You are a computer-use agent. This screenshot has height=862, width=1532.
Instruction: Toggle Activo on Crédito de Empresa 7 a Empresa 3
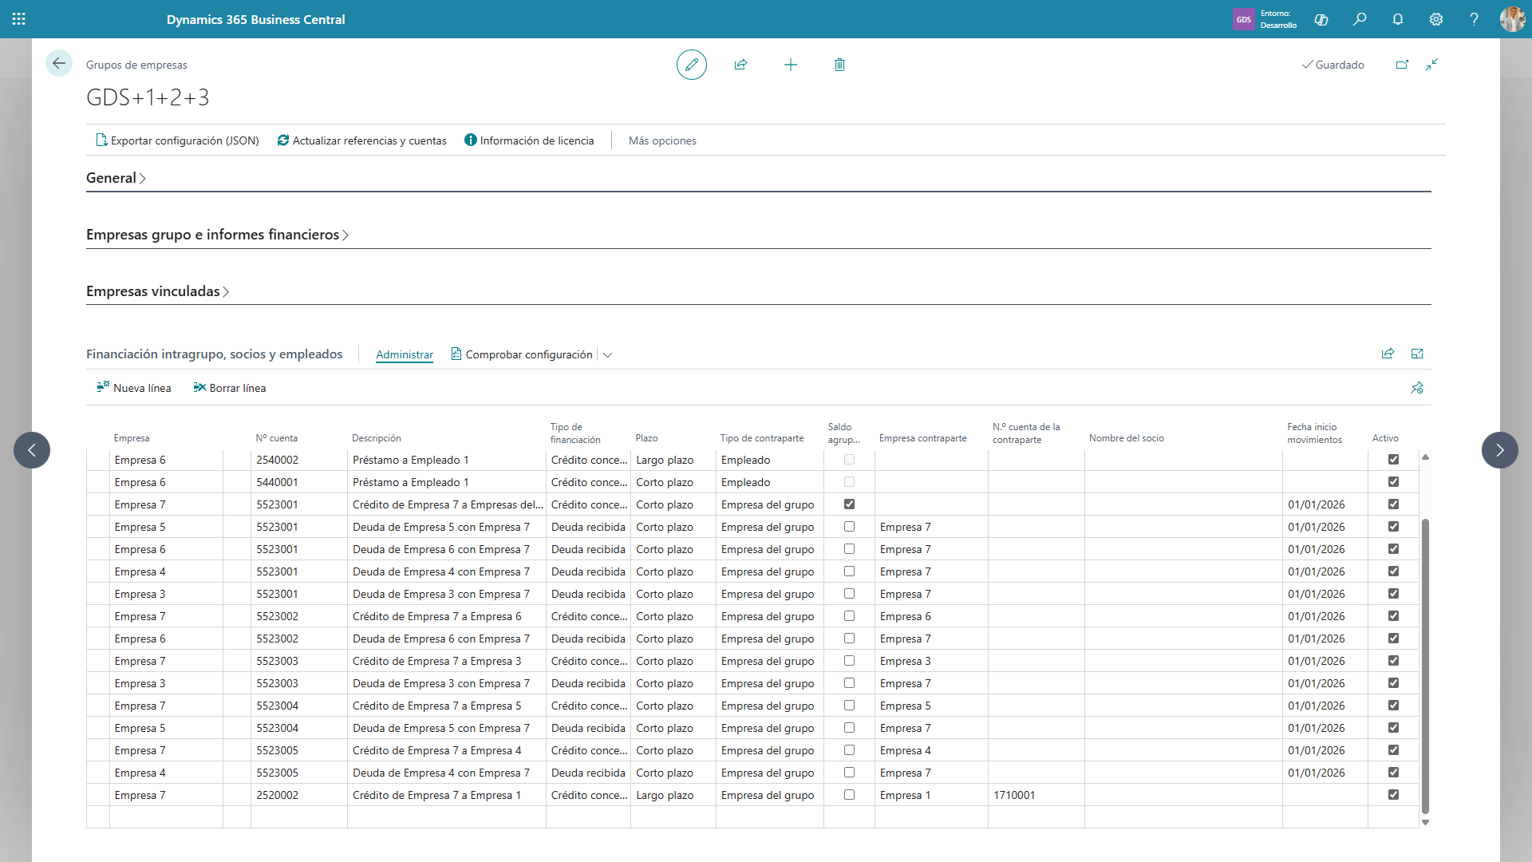click(1393, 661)
